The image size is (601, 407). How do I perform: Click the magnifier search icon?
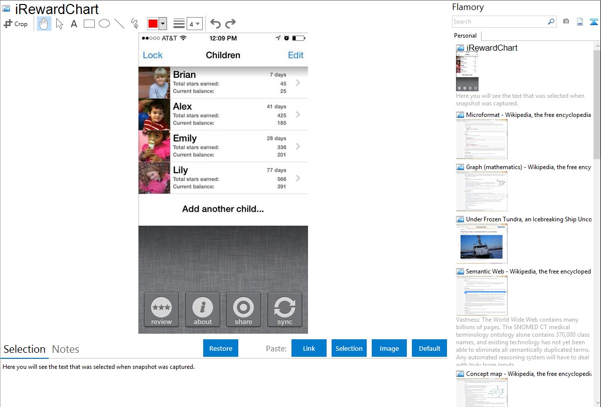pyautogui.click(x=551, y=22)
